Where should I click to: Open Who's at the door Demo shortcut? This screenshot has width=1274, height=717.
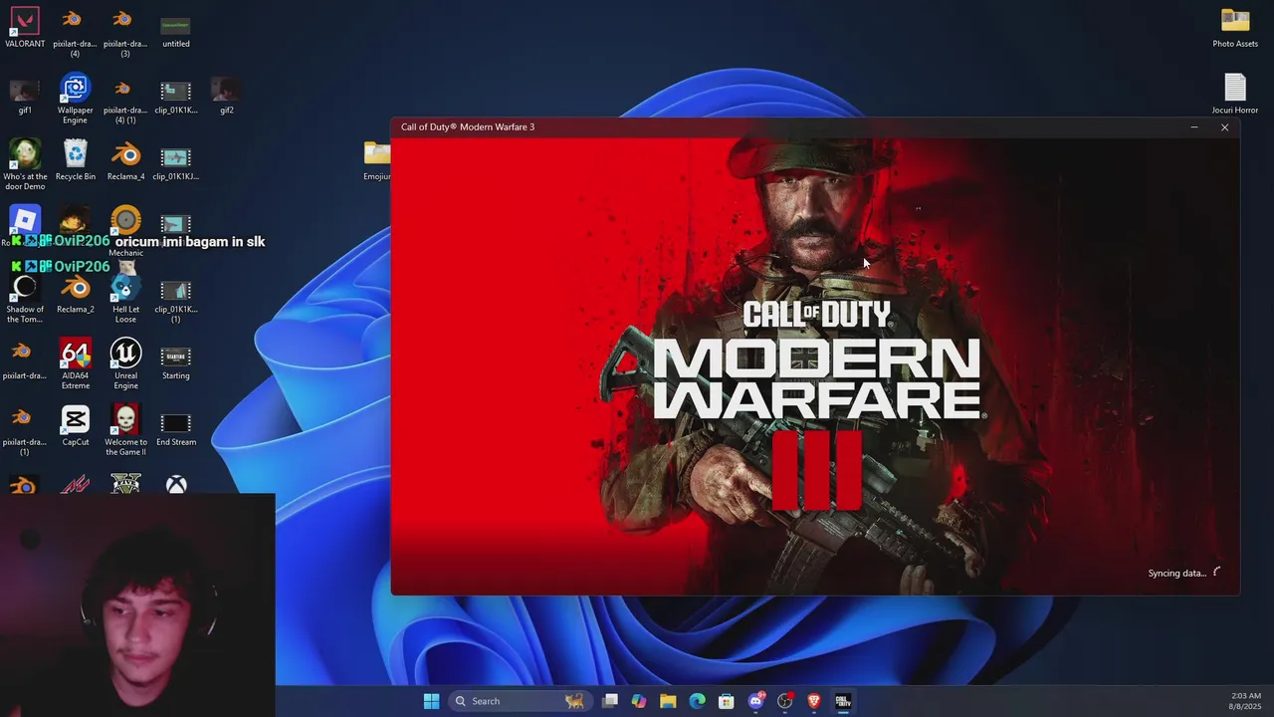pyautogui.click(x=25, y=165)
